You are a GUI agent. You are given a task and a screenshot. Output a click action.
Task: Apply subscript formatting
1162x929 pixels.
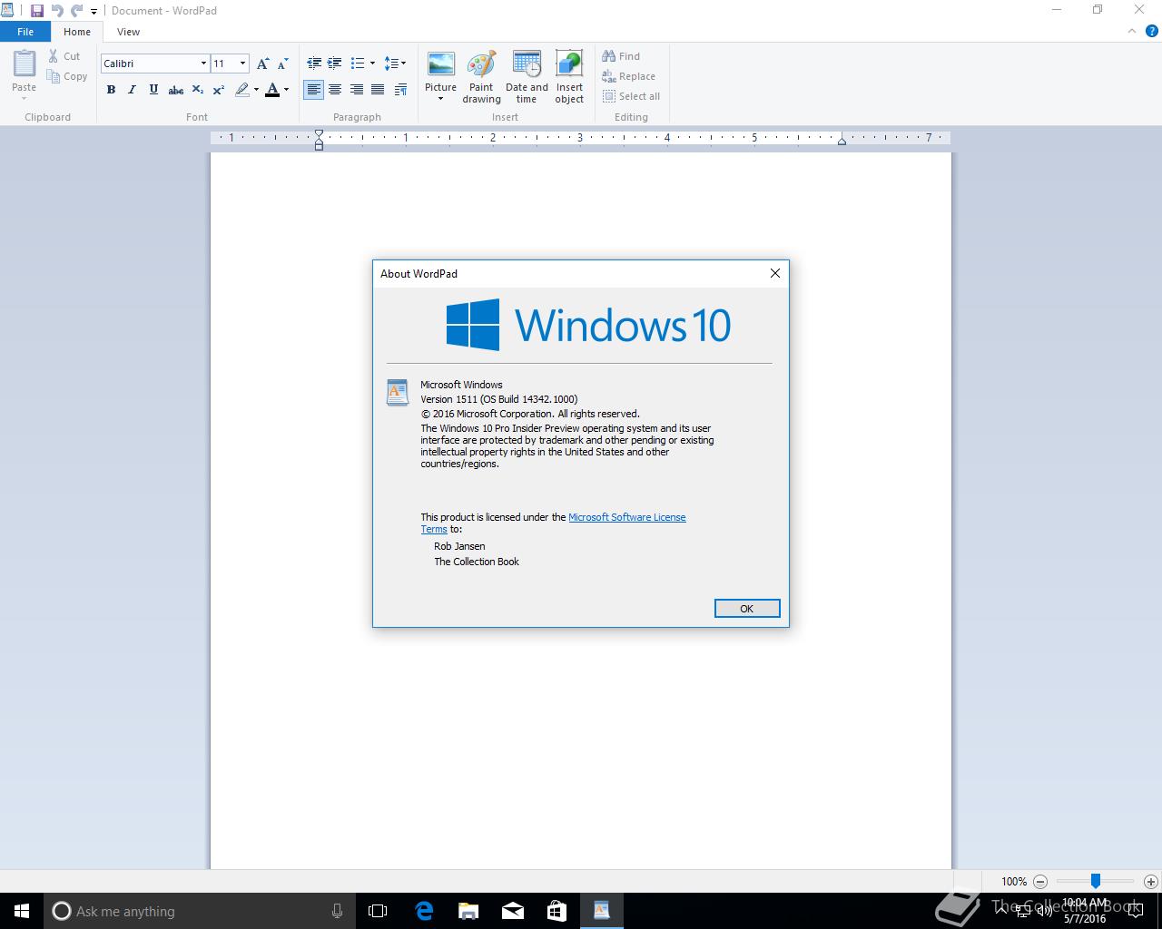click(x=197, y=90)
